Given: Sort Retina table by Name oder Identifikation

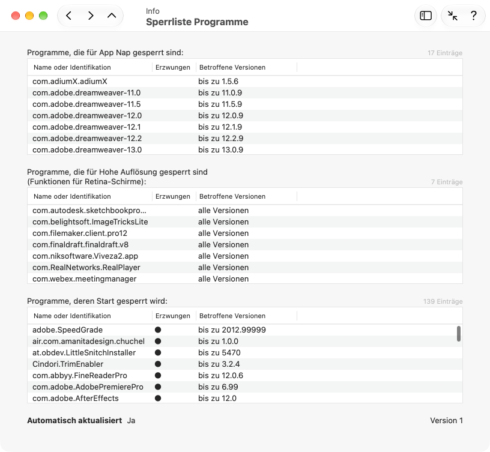Looking at the screenshot, I should click(x=89, y=196).
